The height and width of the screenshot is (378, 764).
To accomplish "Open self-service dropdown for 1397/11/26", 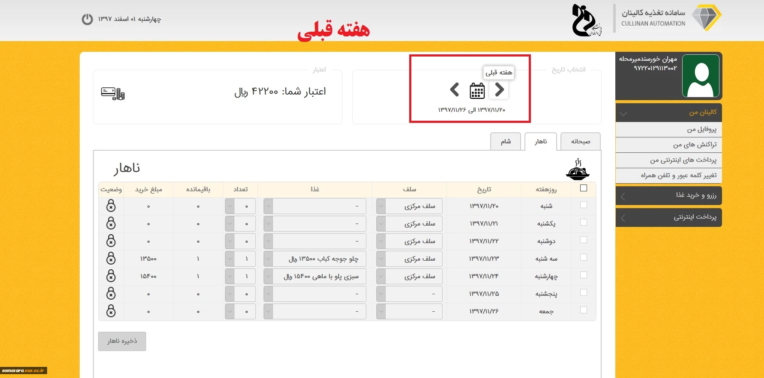I will coord(409,312).
